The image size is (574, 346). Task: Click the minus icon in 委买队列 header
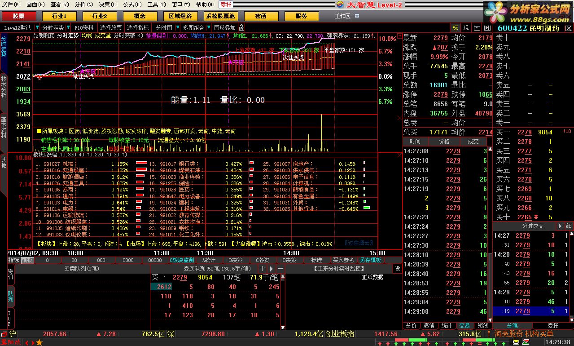[x=280, y=269]
